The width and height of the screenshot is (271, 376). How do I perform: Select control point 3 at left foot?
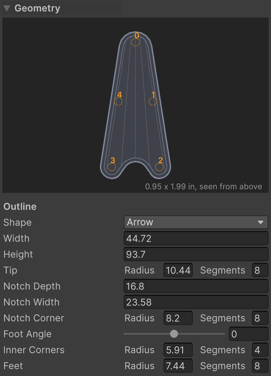click(112, 167)
